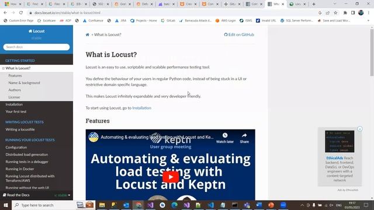The width and height of the screenshot is (374, 210).
Task: Show hidden system tray icons
Action: tap(302, 205)
